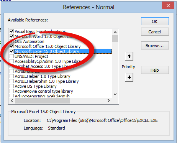Uncheck Microsoft Excel 15.0 Object Library checkbox
Image resolution: width=177 pixels, height=143 pixels.
pyautogui.click(x=11, y=51)
